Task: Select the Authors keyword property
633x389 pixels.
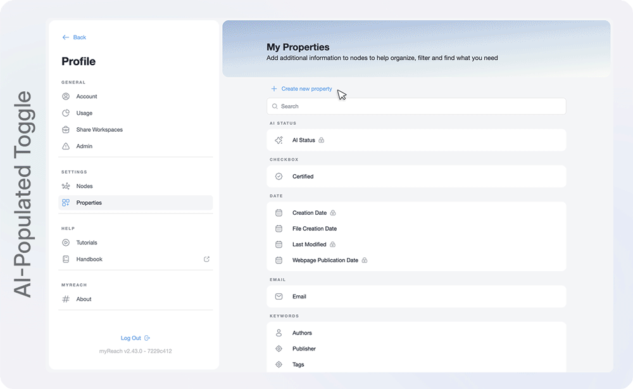Action: click(302, 333)
